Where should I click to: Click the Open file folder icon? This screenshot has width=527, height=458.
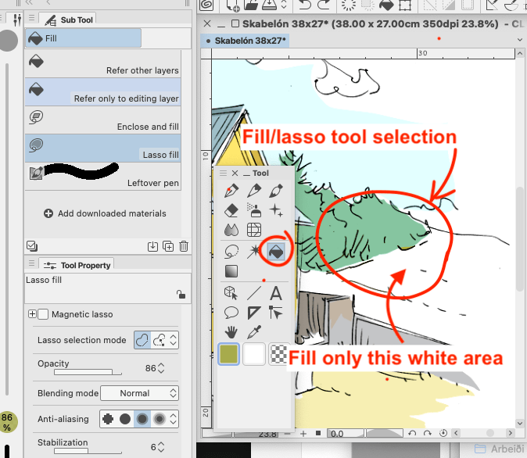click(251, 5)
